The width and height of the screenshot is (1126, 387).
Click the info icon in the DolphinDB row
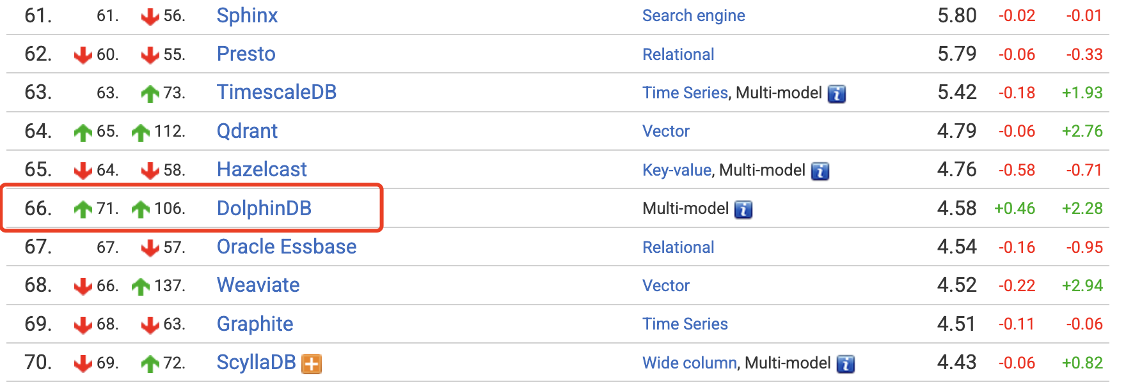click(x=743, y=209)
